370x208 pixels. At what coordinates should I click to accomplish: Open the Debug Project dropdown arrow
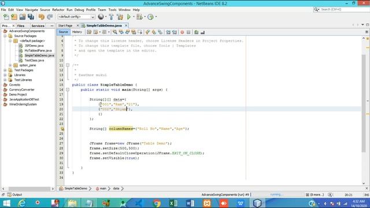coord(145,17)
